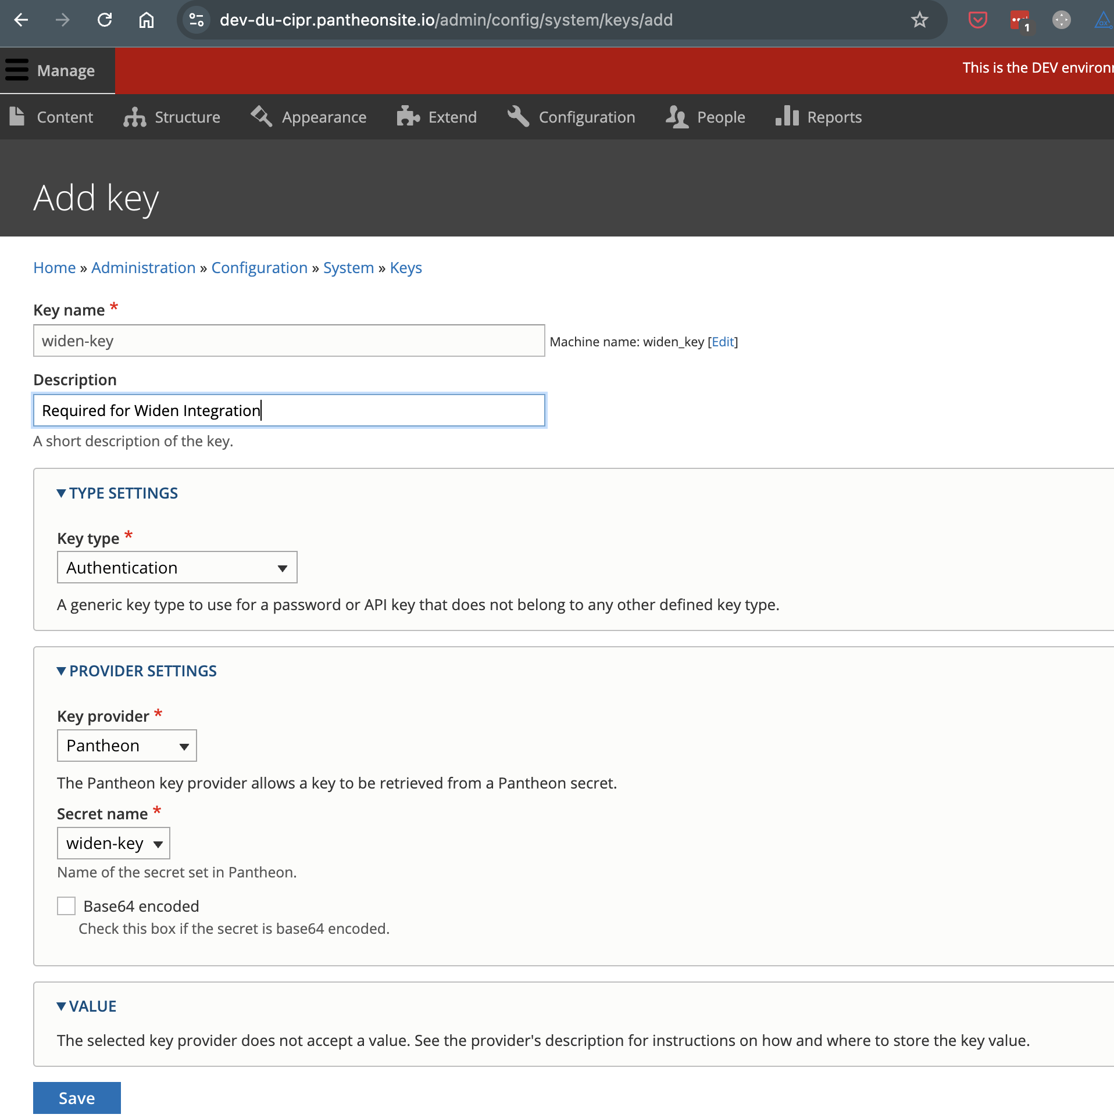Viewport: 1114px width, 1118px height.
Task: Click inside the Description text field
Action: pyautogui.click(x=289, y=410)
